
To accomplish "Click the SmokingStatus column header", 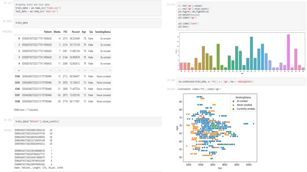I will [x=103, y=32].
